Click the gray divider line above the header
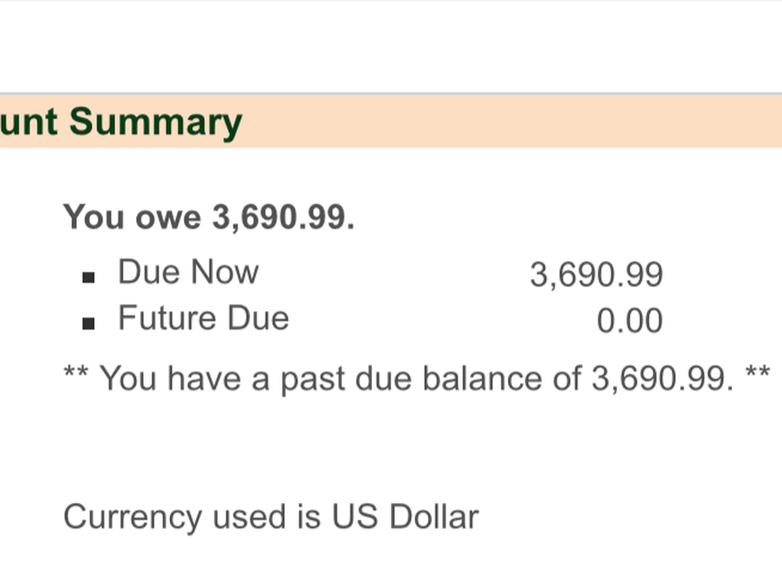 pyautogui.click(x=391, y=94)
